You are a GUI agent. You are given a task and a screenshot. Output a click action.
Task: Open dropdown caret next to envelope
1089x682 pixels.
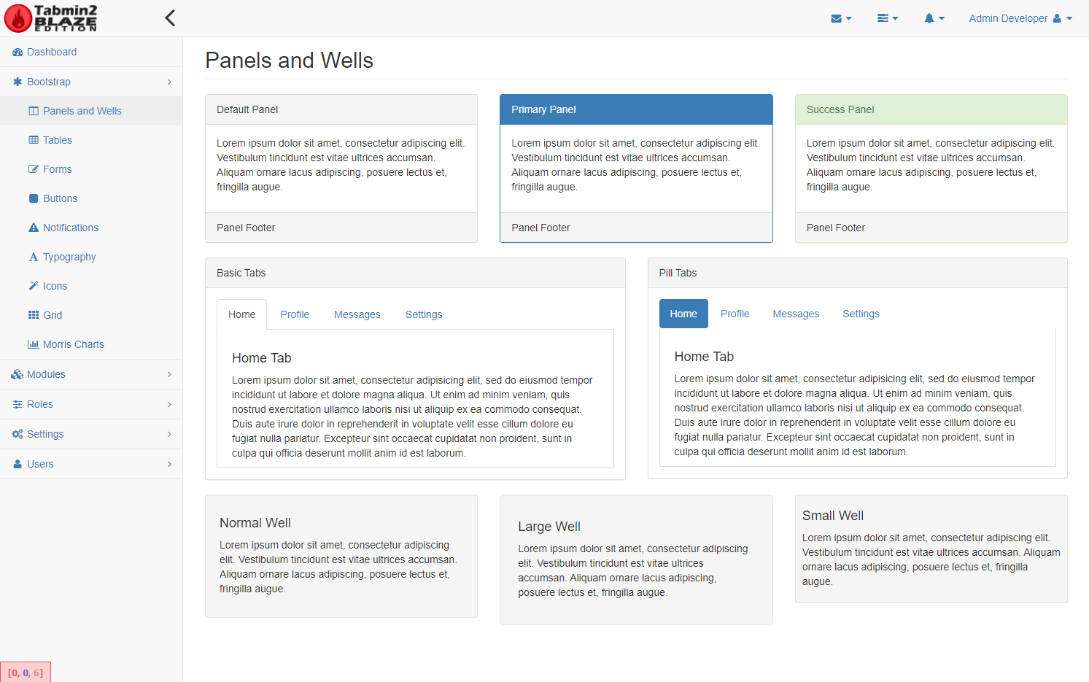coord(849,19)
